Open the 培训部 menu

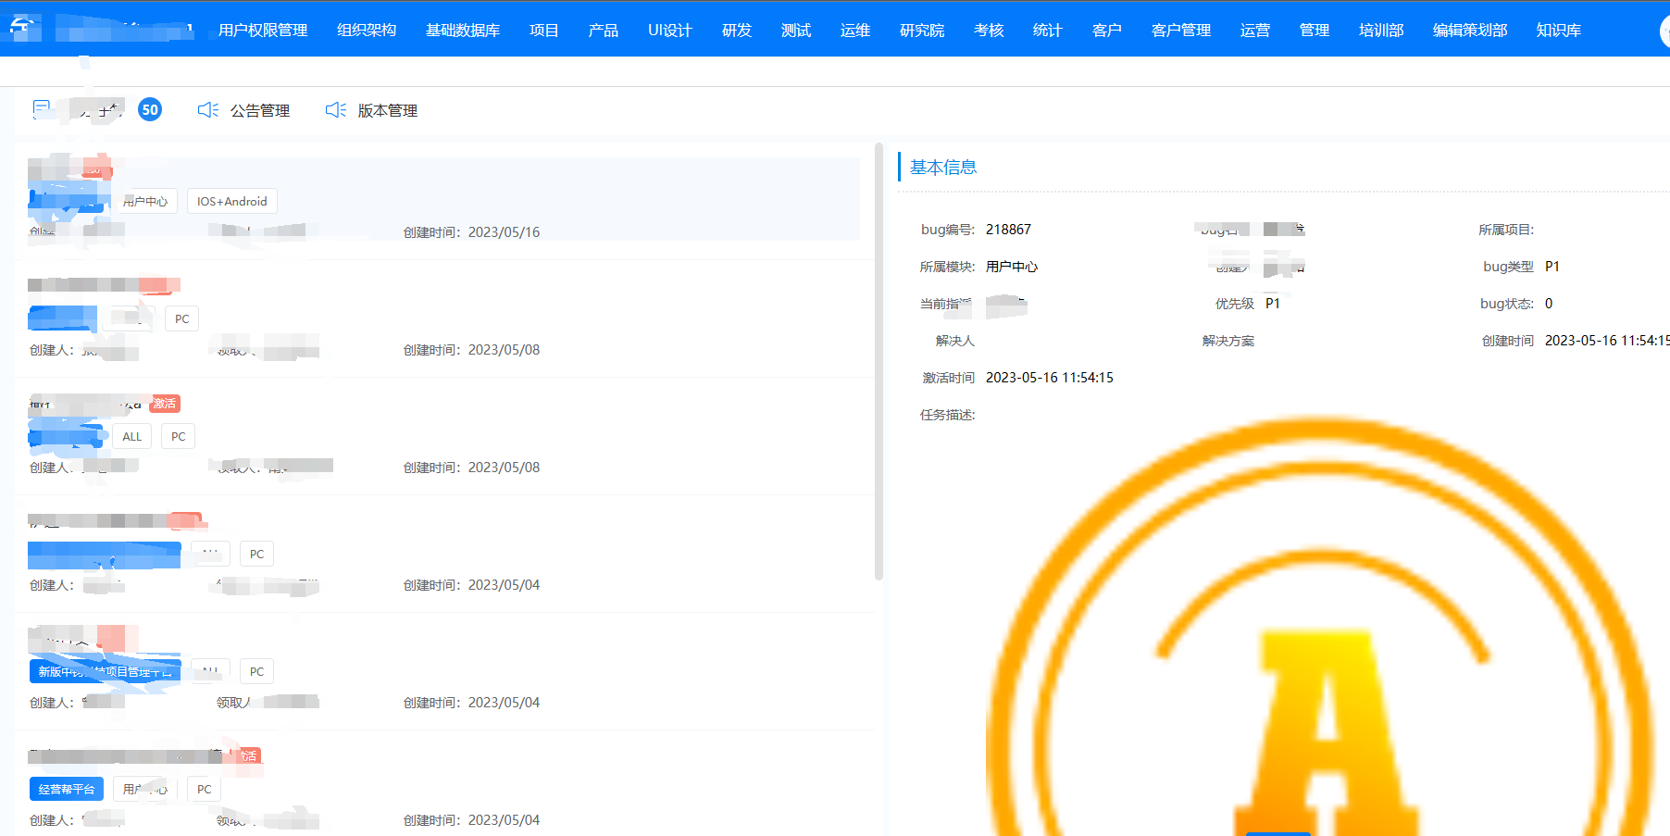pyautogui.click(x=1381, y=31)
